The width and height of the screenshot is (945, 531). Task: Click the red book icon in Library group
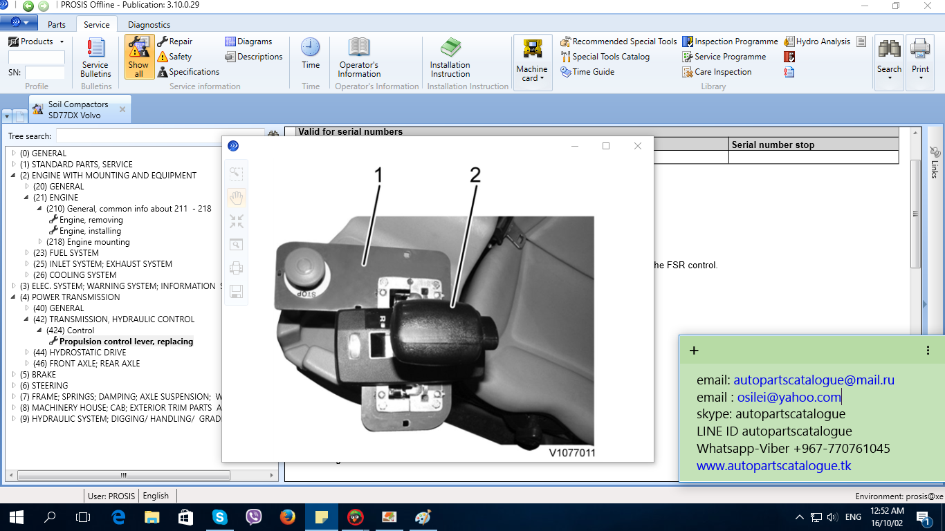coord(789,57)
